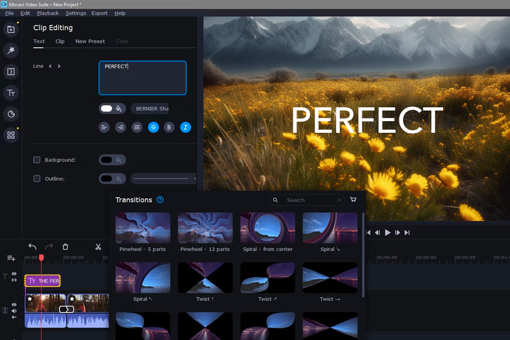Split the clip with scissors tool

click(98, 246)
